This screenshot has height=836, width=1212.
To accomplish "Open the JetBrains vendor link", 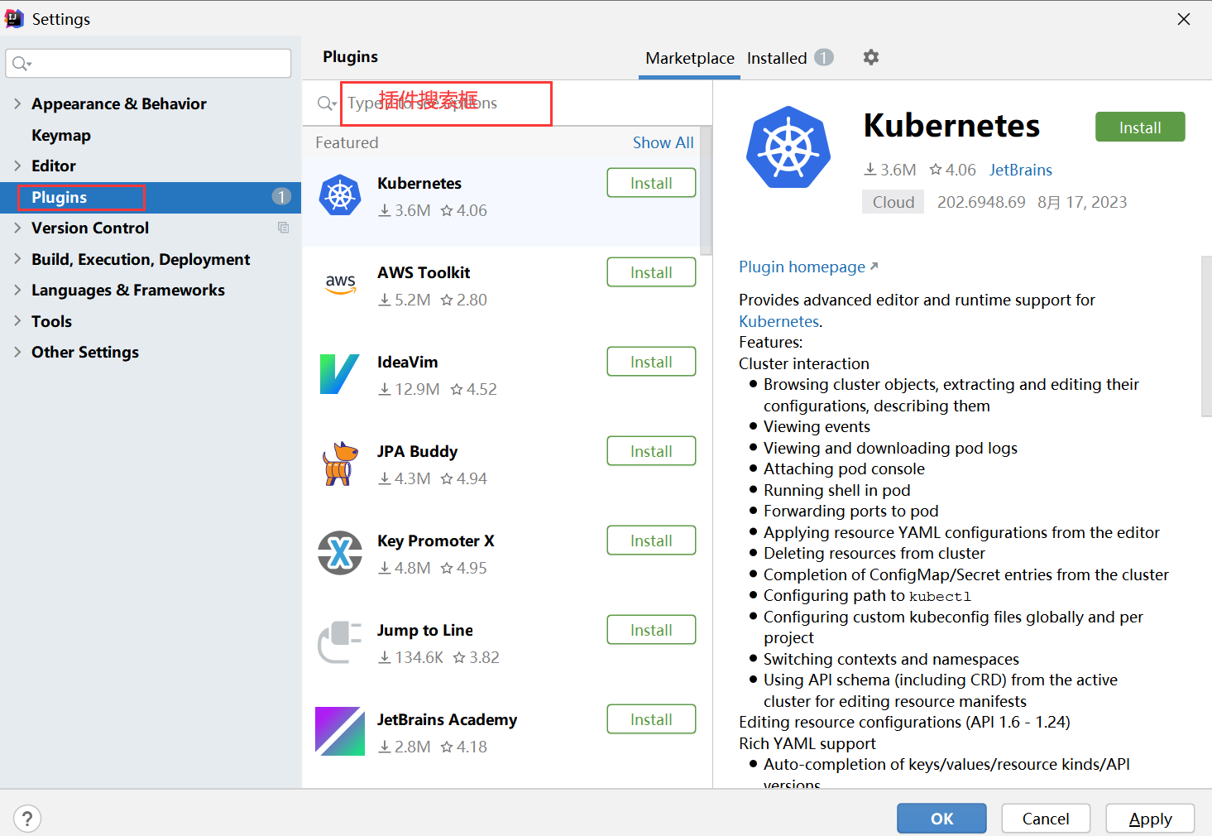I will (x=1020, y=170).
